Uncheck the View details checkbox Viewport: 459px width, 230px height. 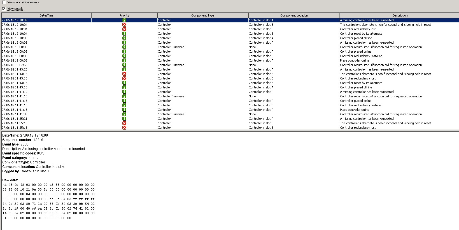(4, 9)
